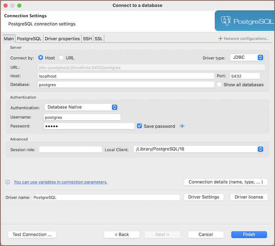The height and width of the screenshot is (246, 275).
Task: Select the URL connect-by radio button
Action: pos(61,58)
